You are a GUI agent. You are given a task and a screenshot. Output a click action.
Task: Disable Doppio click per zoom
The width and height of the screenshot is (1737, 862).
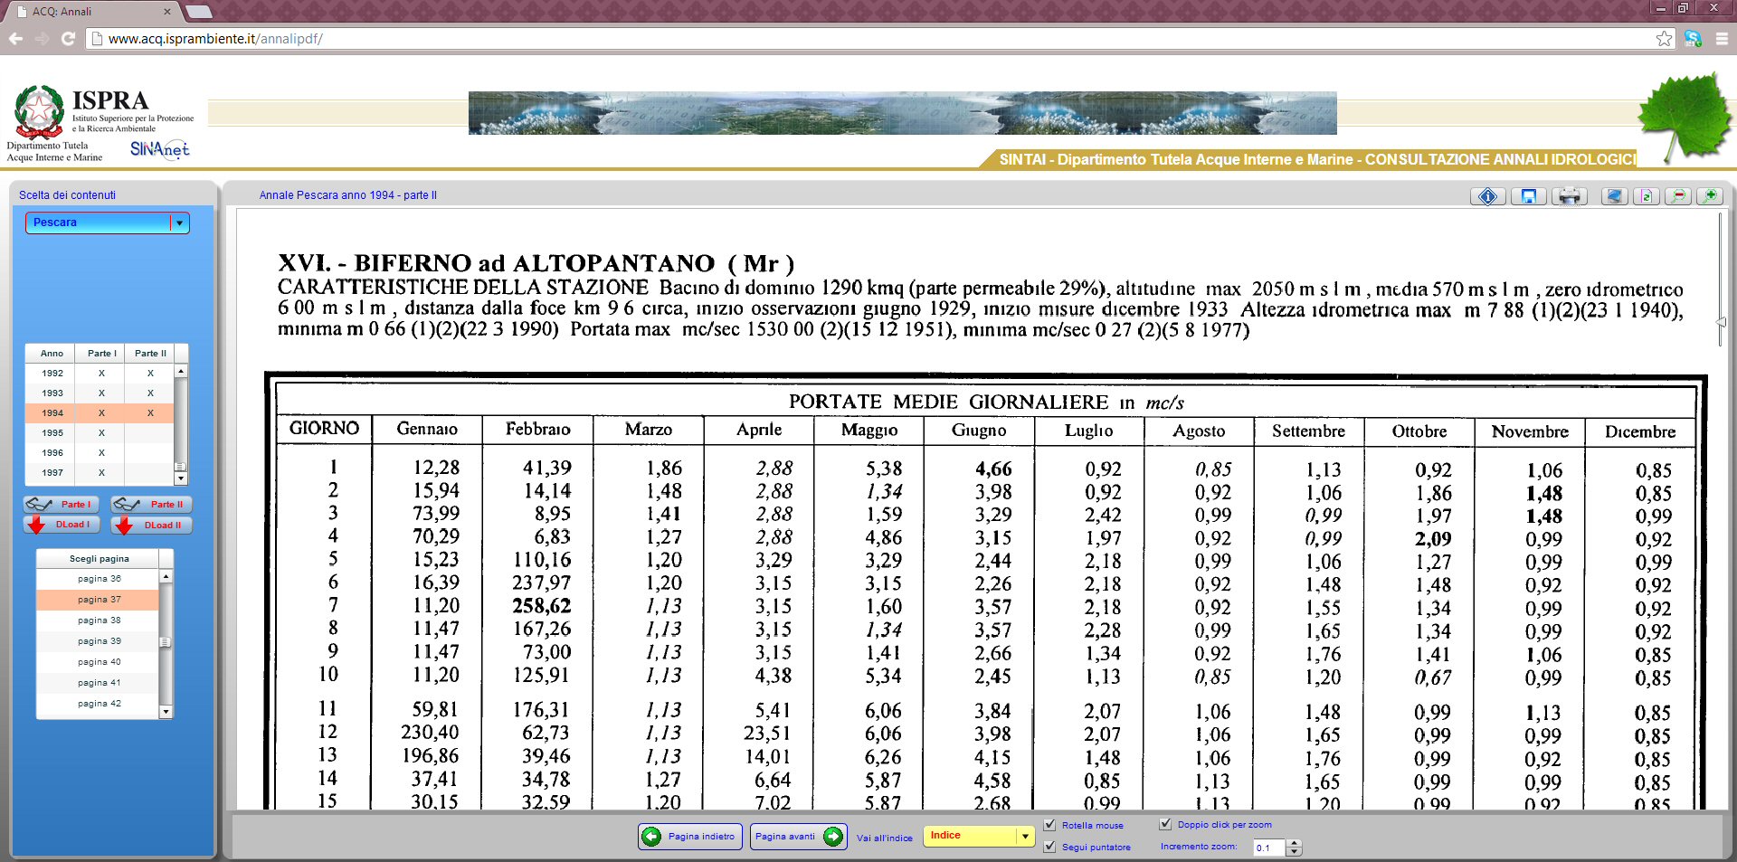click(1165, 824)
